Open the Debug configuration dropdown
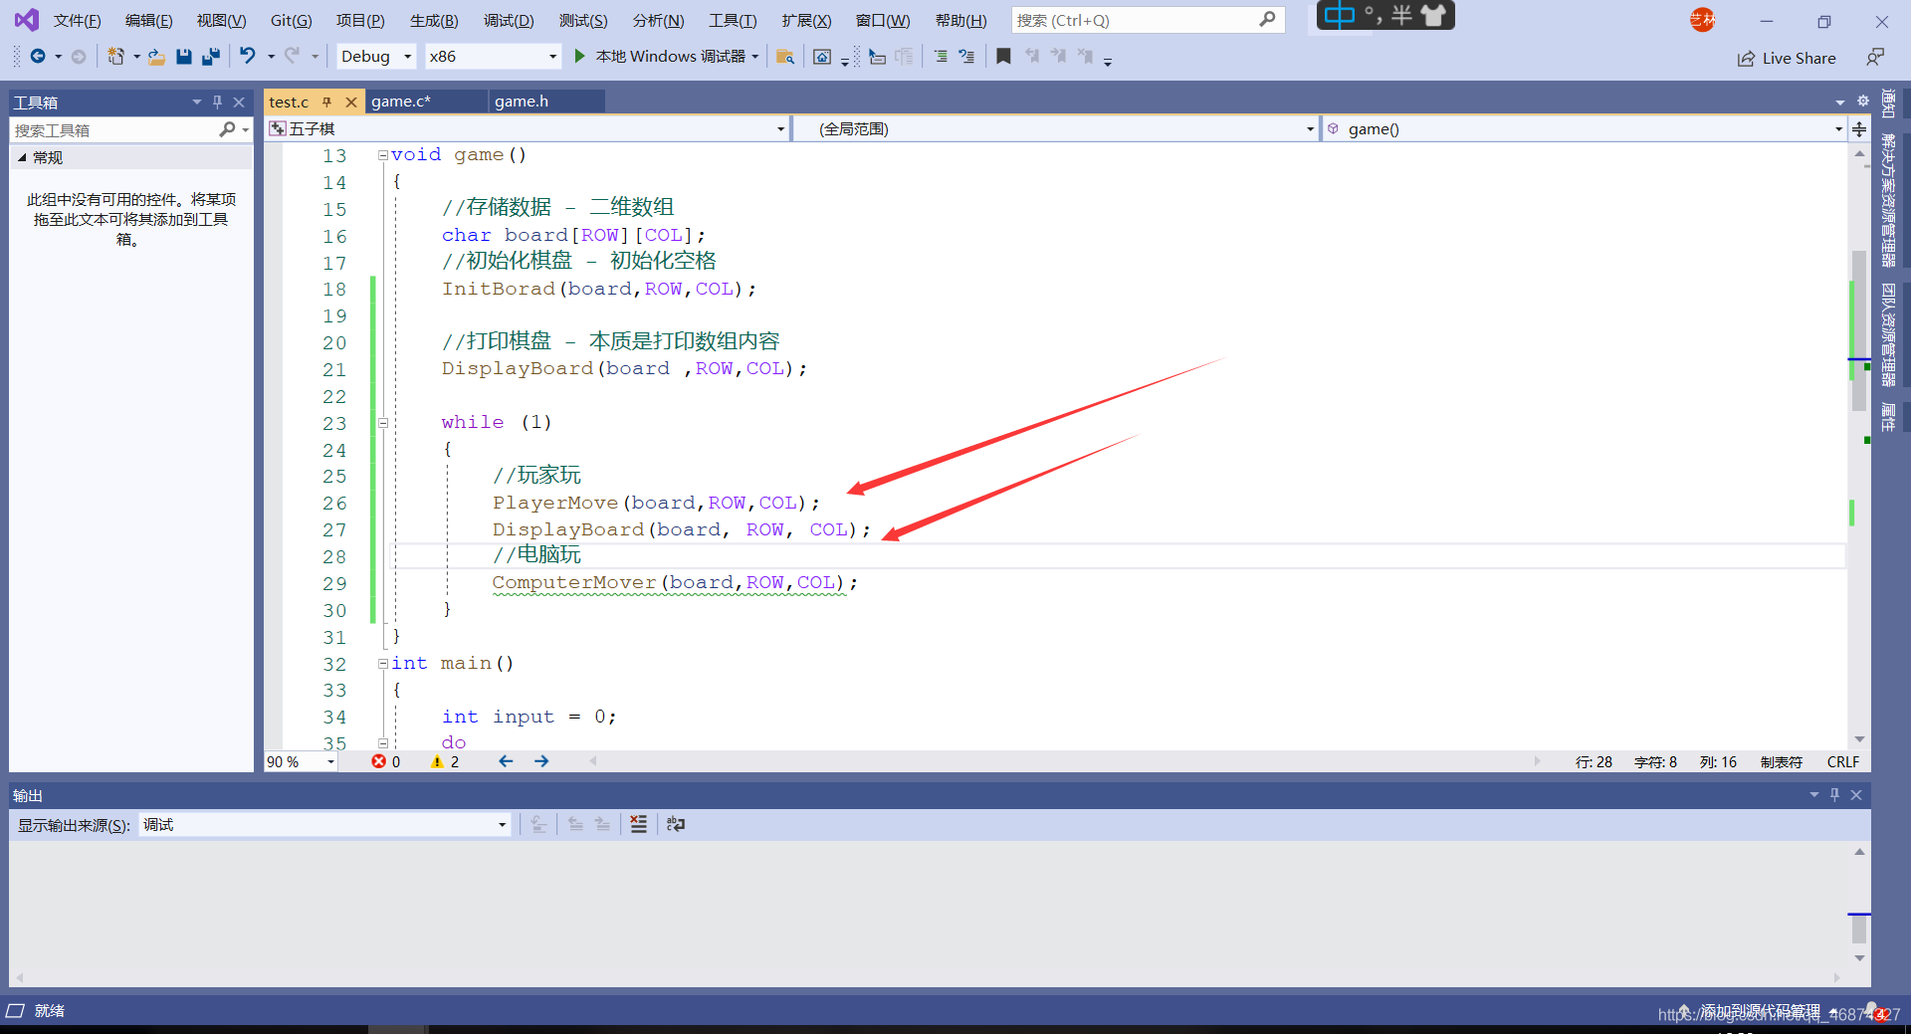The width and height of the screenshot is (1911, 1034). point(375,57)
